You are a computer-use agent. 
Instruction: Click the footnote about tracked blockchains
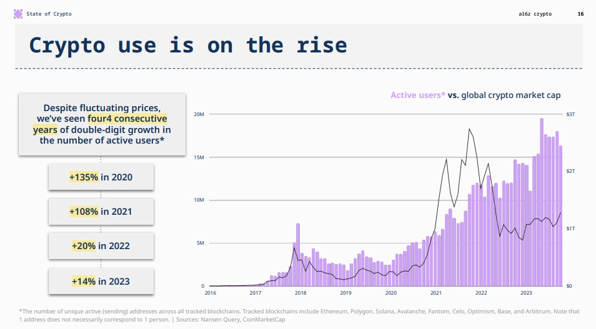[x=299, y=315]
